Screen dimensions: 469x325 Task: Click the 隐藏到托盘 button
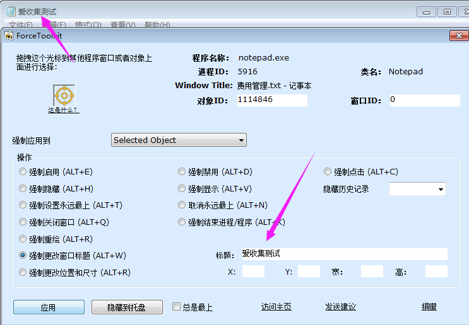[127, 307]
